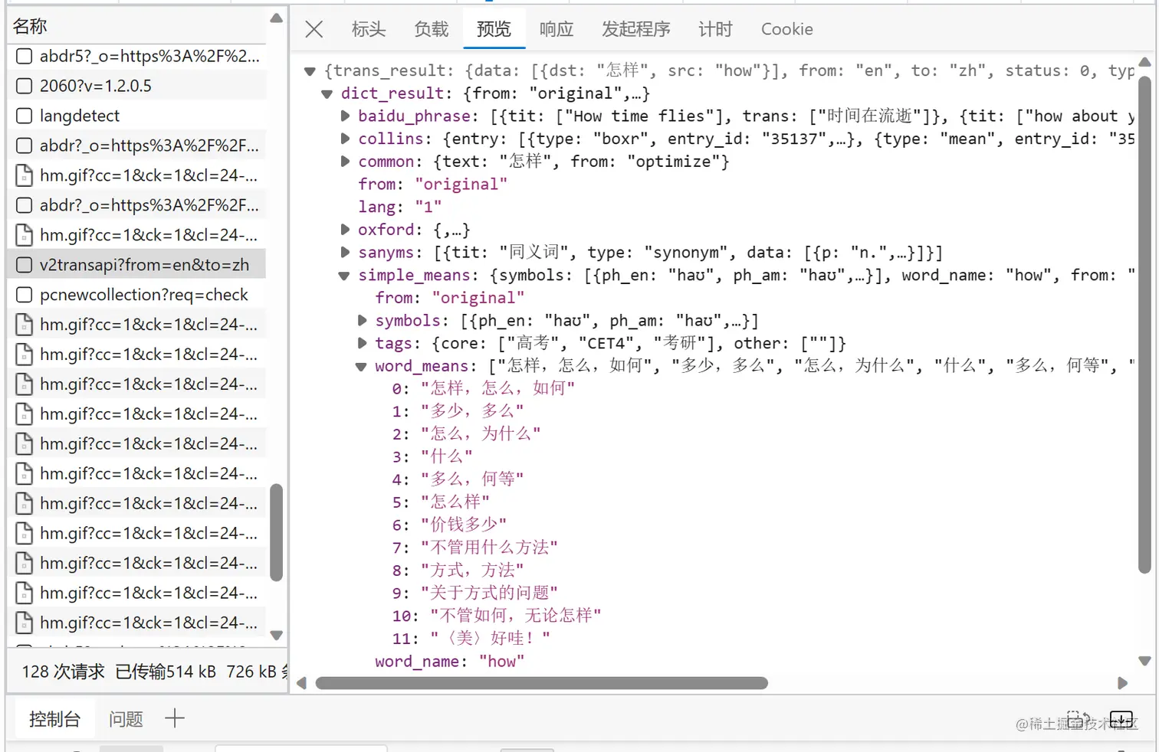Image resolution: width=1159 pixels, height=752 pixels.
Task: Click the preview pane vertical scrollbar thumb
Action: (x=1144, y=325)
